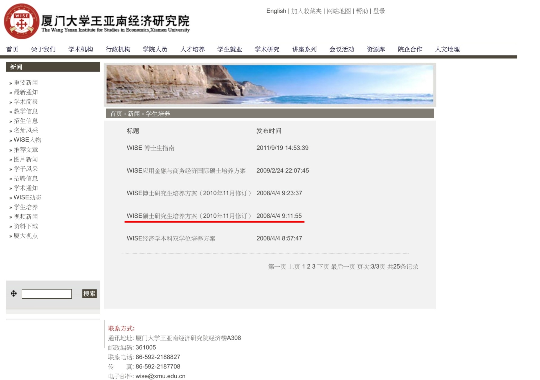Screen dimensions: 540x380
Task: Click the WISE institute logo emblem
Action: click(22, 21)
